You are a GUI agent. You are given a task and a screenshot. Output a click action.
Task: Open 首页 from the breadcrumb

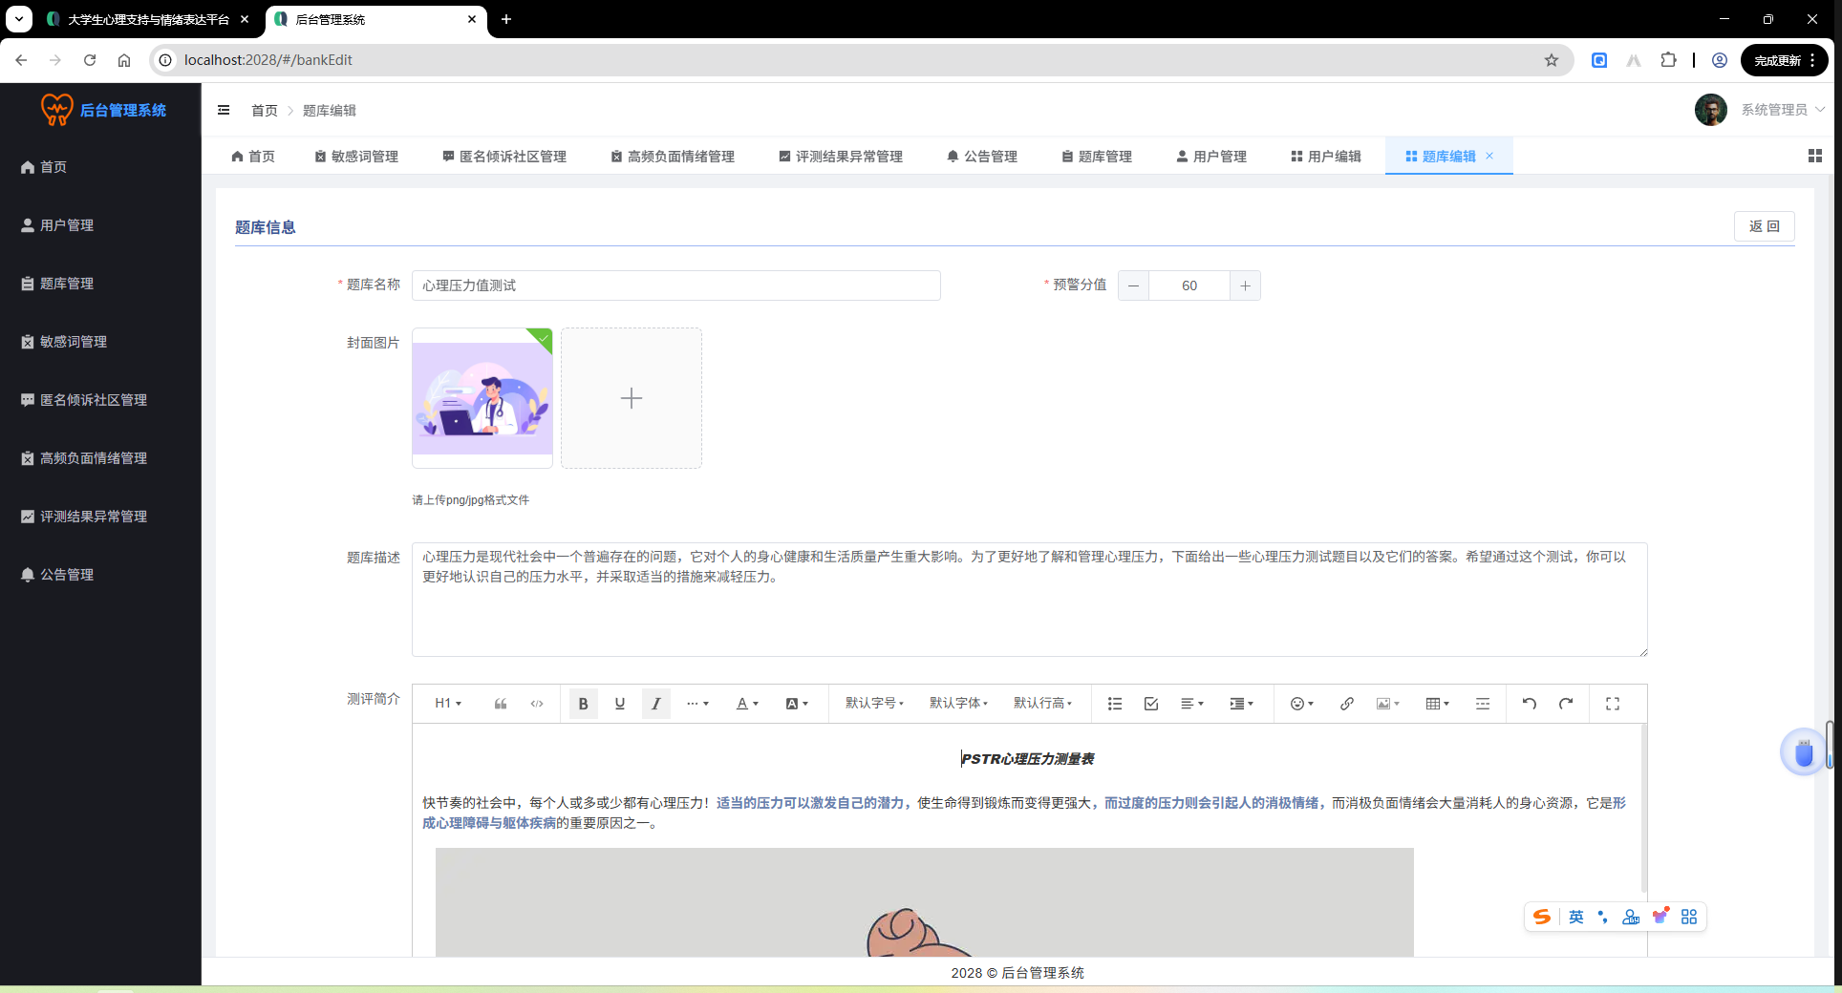point(265,110)
